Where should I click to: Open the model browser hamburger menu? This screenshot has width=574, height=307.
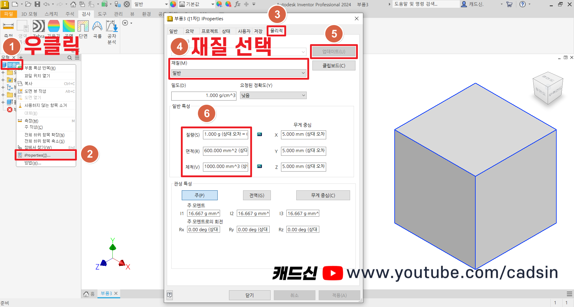pyautogui.click(x=77, y=58)
